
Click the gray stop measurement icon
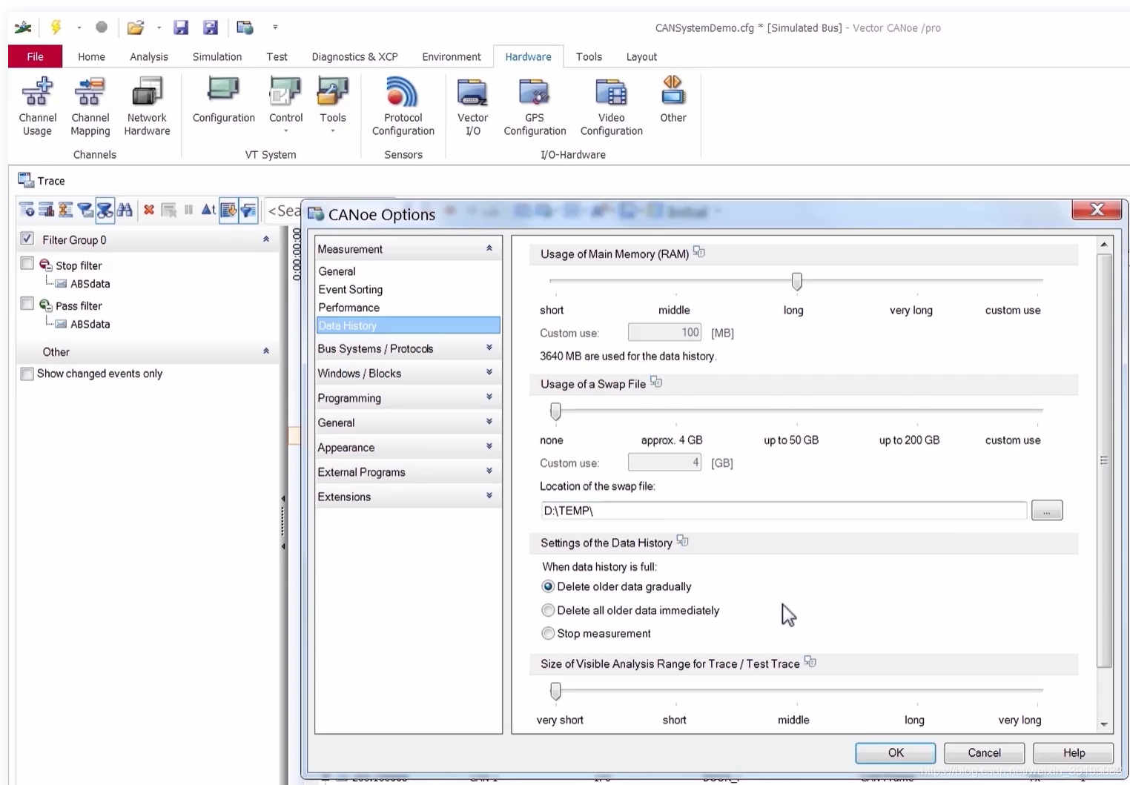point(102,27)
